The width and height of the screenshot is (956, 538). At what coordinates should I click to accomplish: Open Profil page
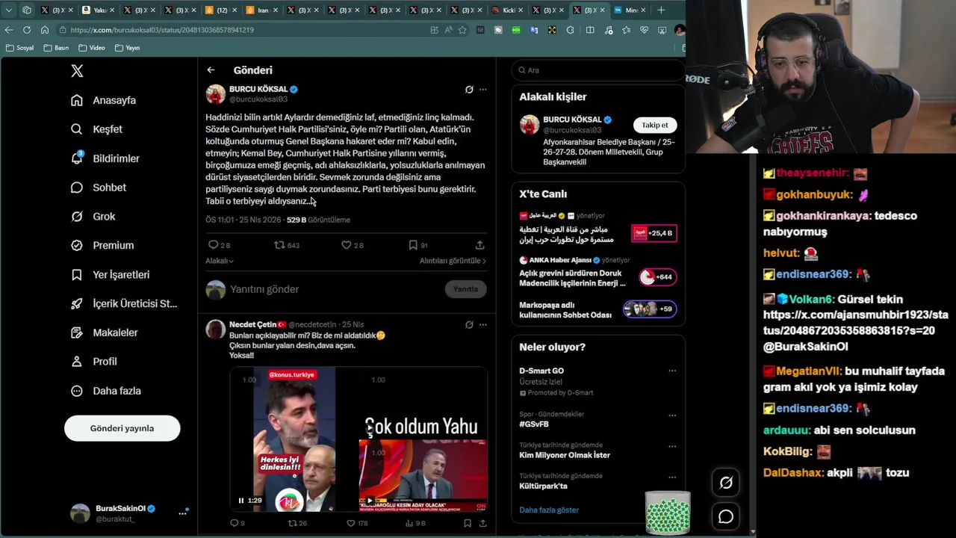coord(93,362)
